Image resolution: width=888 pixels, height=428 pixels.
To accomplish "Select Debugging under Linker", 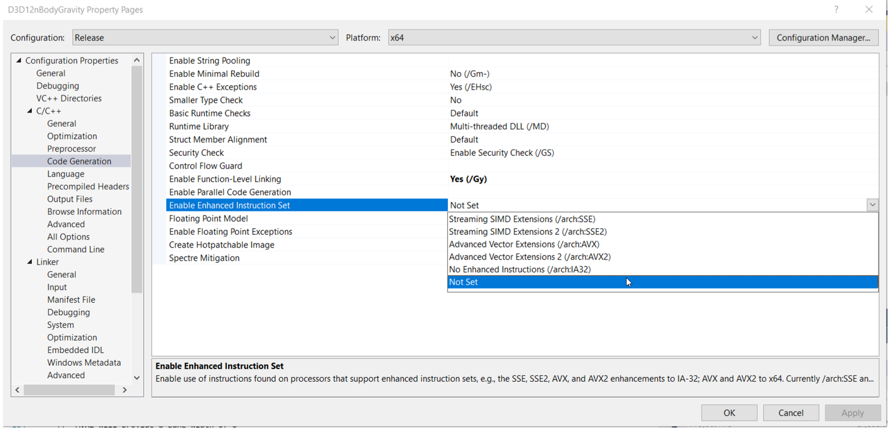I will coord(69,312).
